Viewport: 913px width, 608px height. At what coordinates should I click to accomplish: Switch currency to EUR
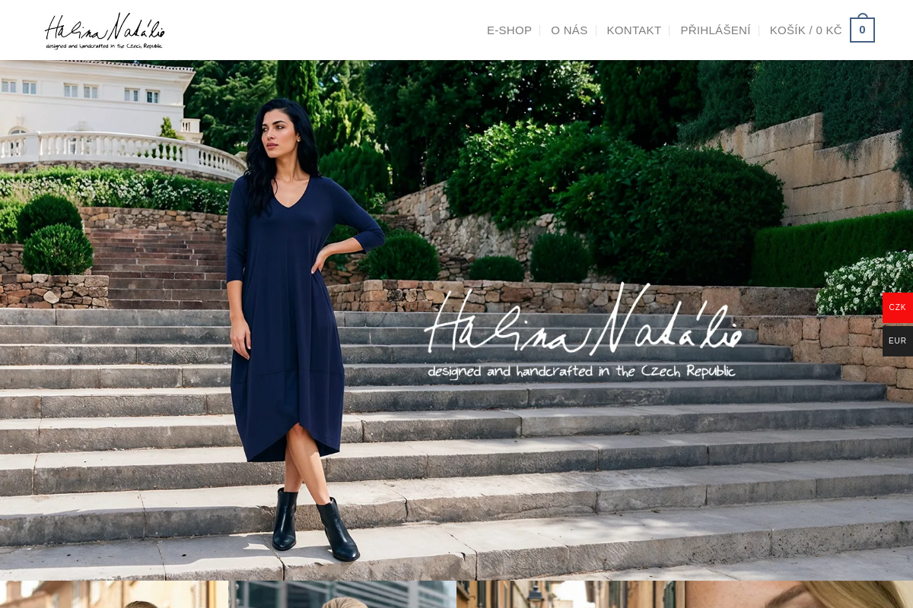click(x=898, y=341)
